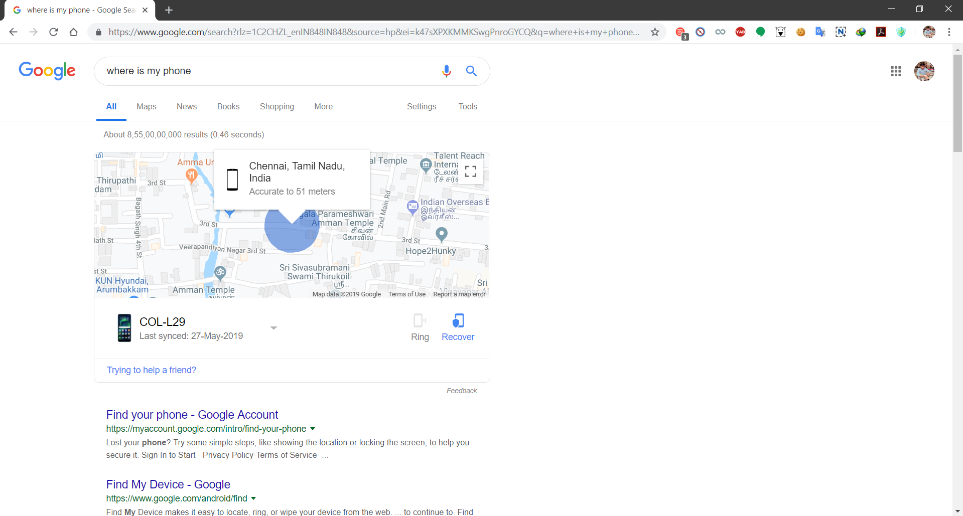963x516 pixels.
Task: Expand arrow beside google.com/android/find URL
Action: coord(253,498)
